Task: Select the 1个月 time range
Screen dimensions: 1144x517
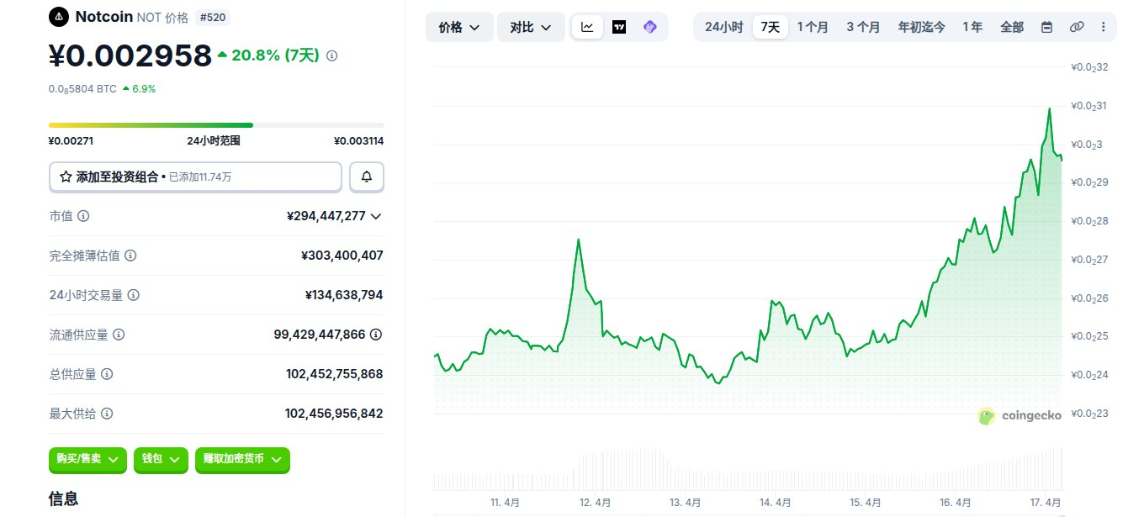Action: (x=813, y=27)
